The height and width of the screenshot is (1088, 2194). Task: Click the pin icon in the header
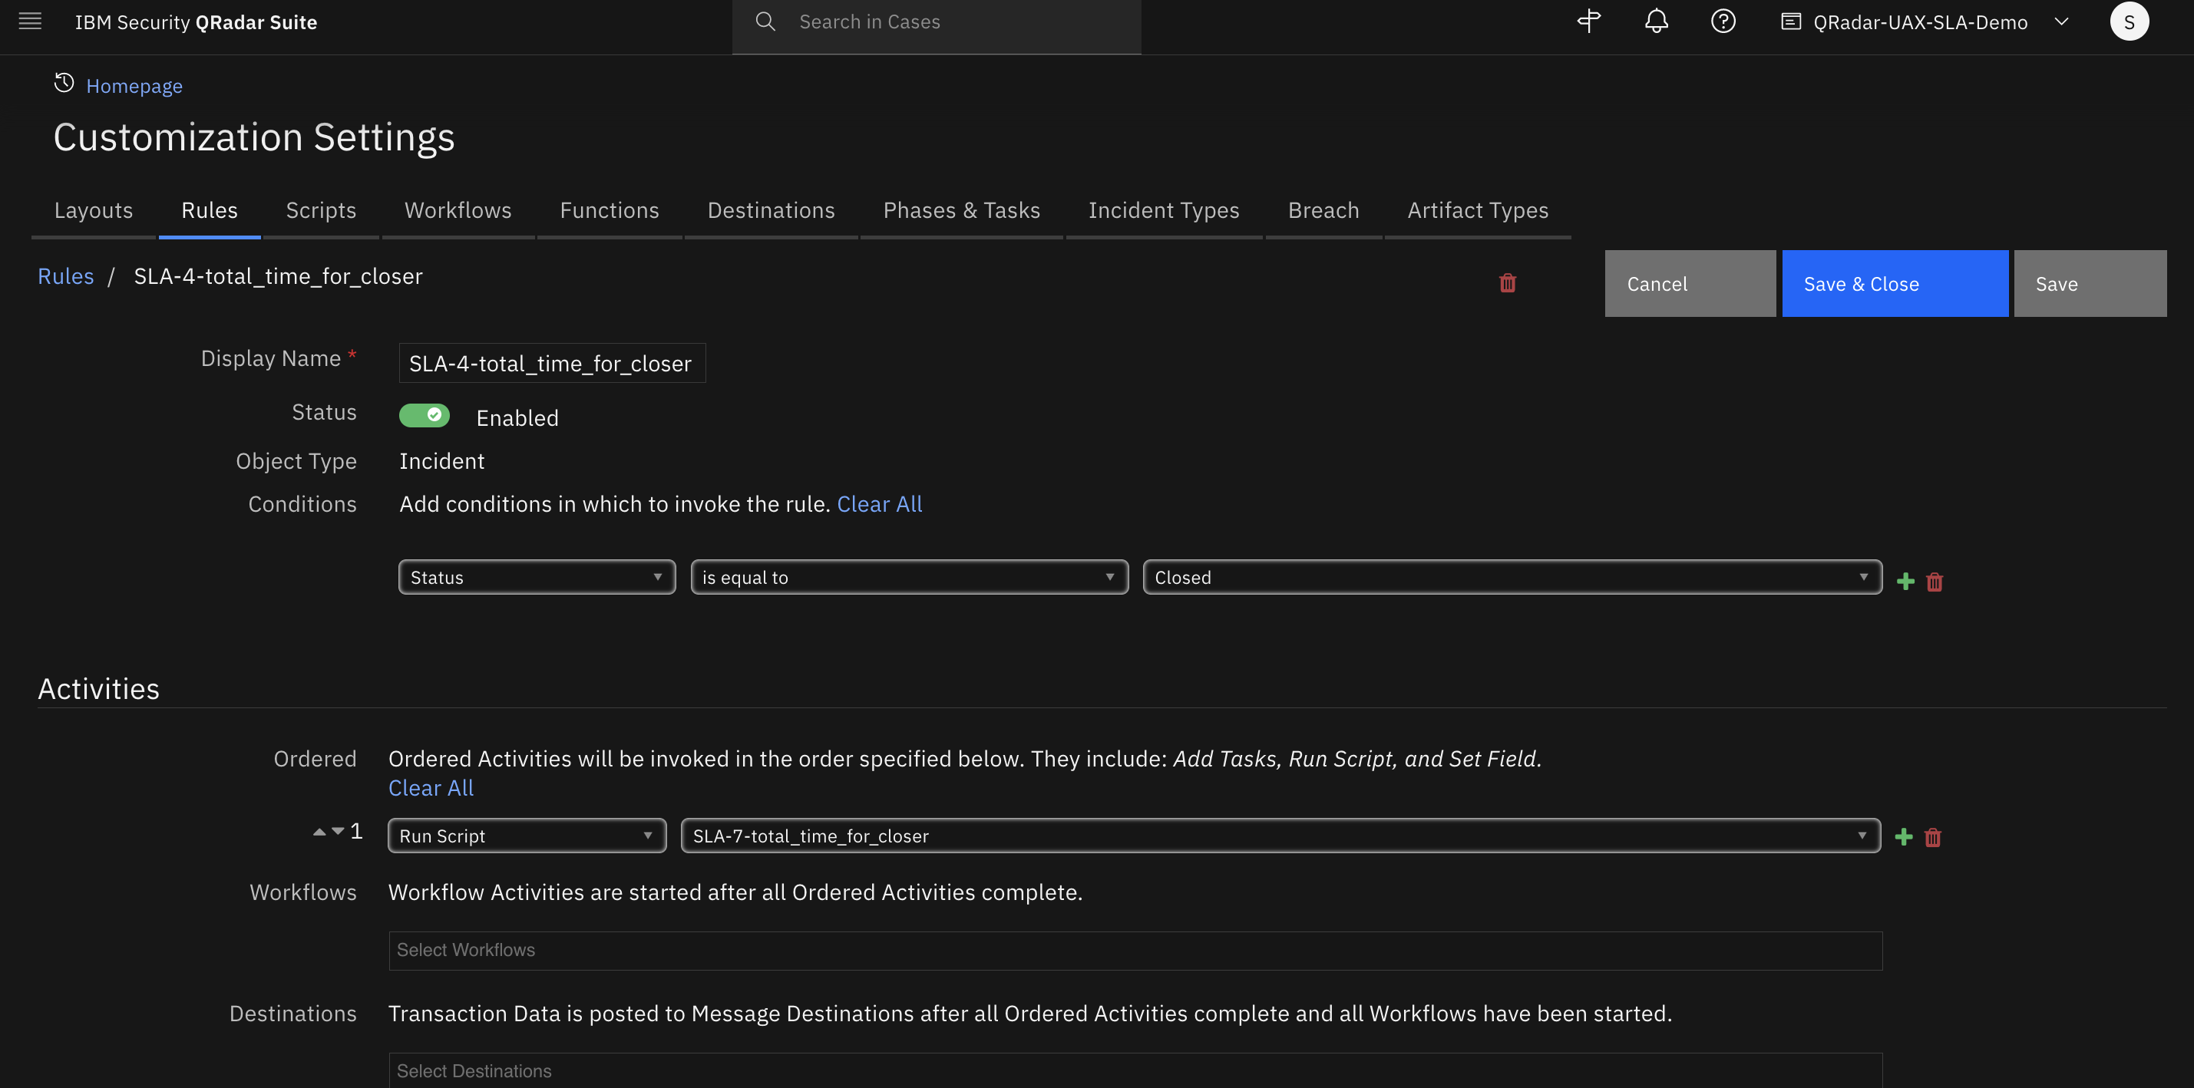click(x=1588, y=21)
